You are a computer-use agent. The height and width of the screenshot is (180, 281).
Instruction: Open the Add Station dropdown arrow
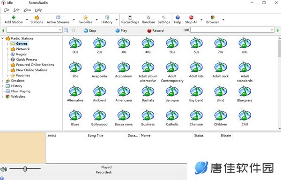27,20
